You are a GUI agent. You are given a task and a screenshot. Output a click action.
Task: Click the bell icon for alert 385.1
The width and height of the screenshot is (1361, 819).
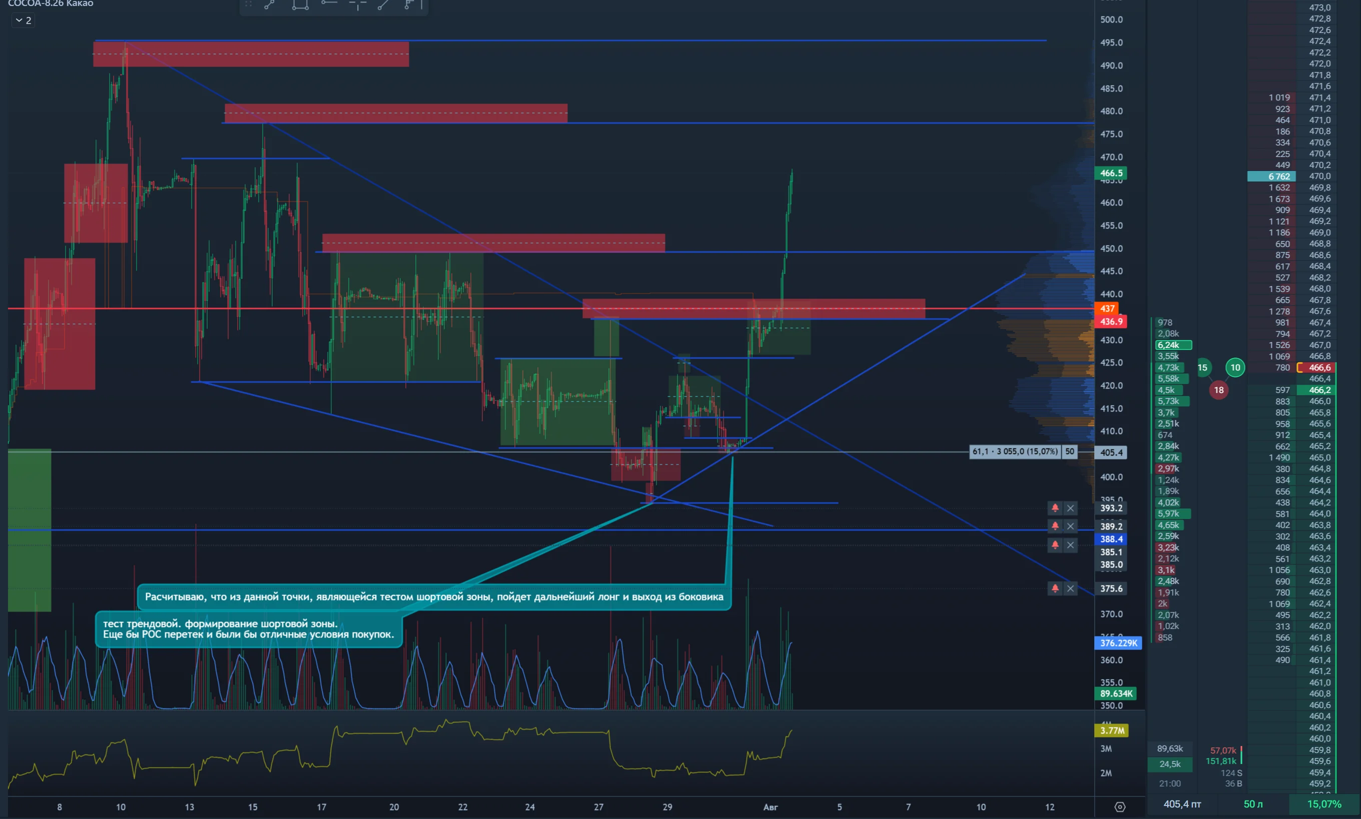click(1055, 545)
